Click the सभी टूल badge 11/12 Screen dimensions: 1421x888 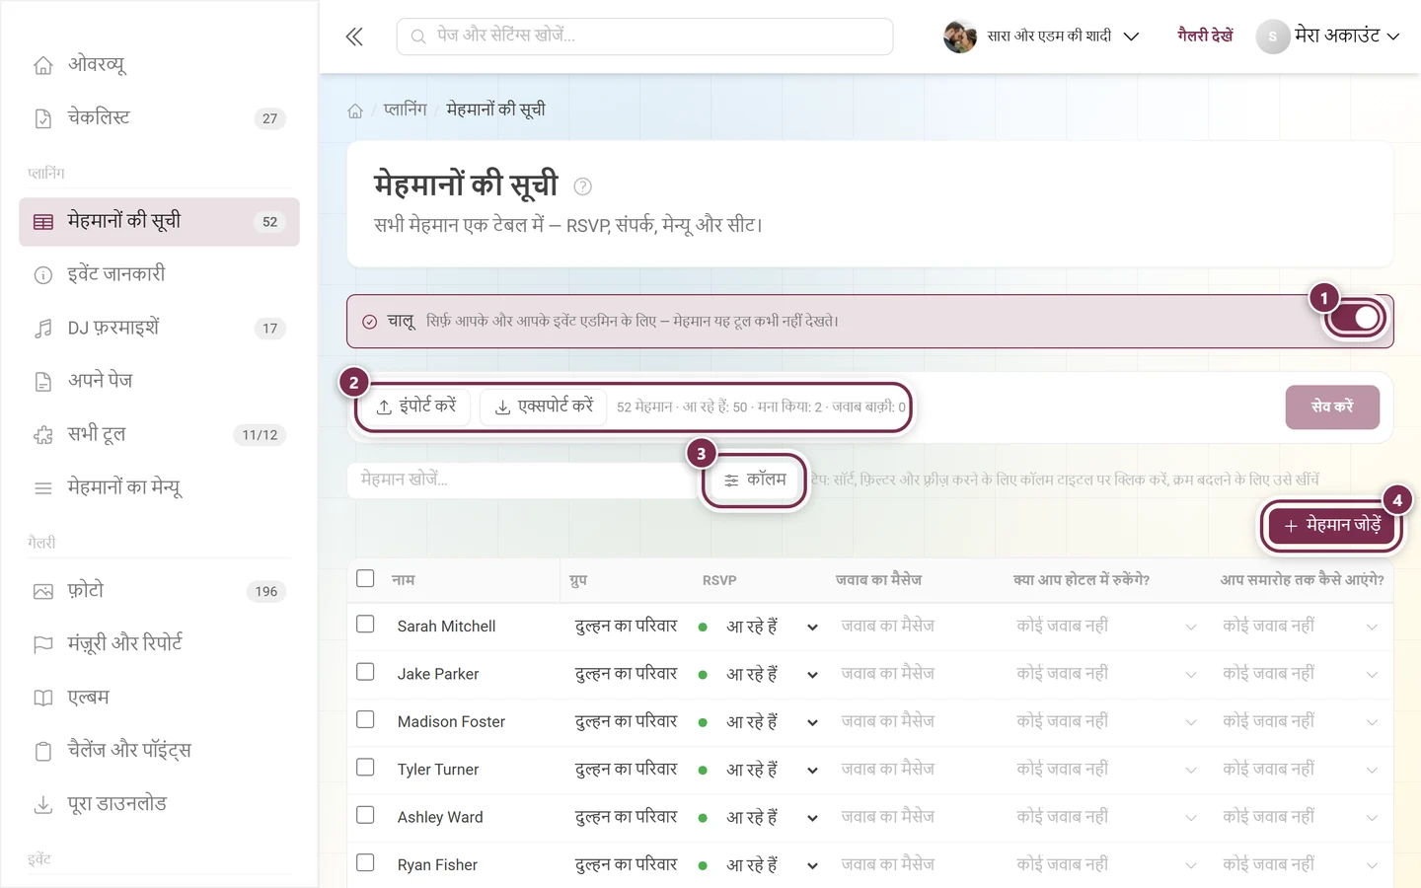tap(260, 435)
